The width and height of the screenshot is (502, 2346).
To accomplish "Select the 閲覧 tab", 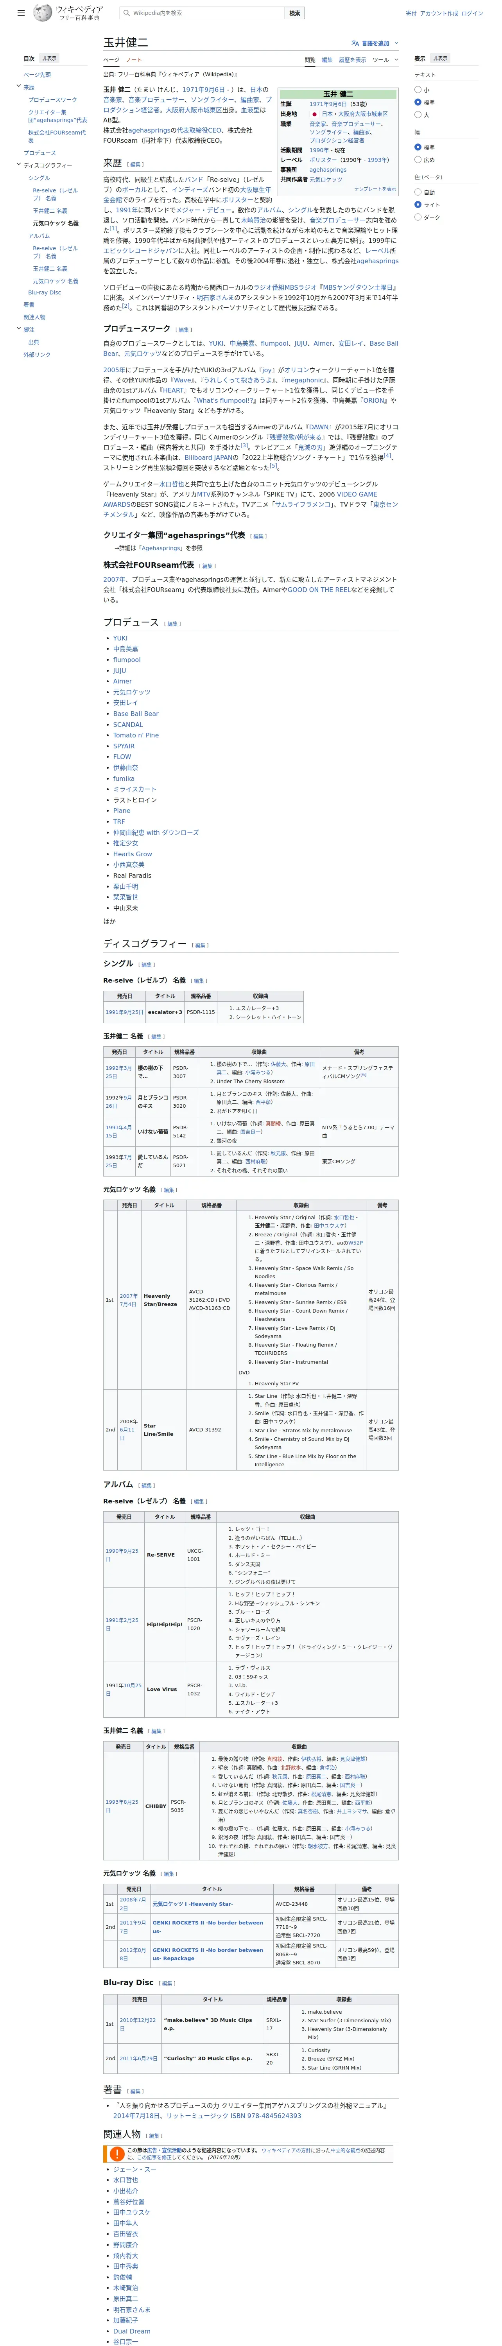I will pos(310,60).
